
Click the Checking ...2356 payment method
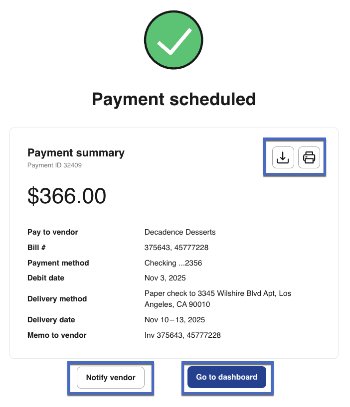point(173,263)
